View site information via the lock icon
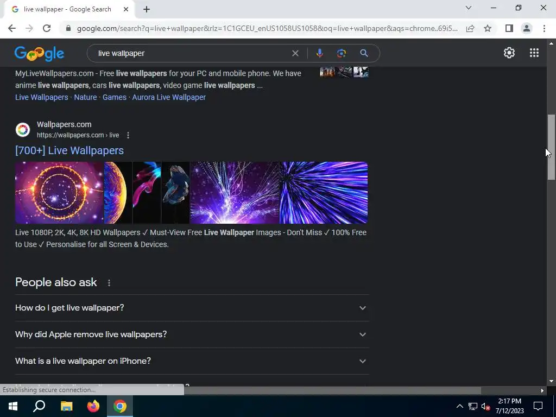 coord(68,28)
